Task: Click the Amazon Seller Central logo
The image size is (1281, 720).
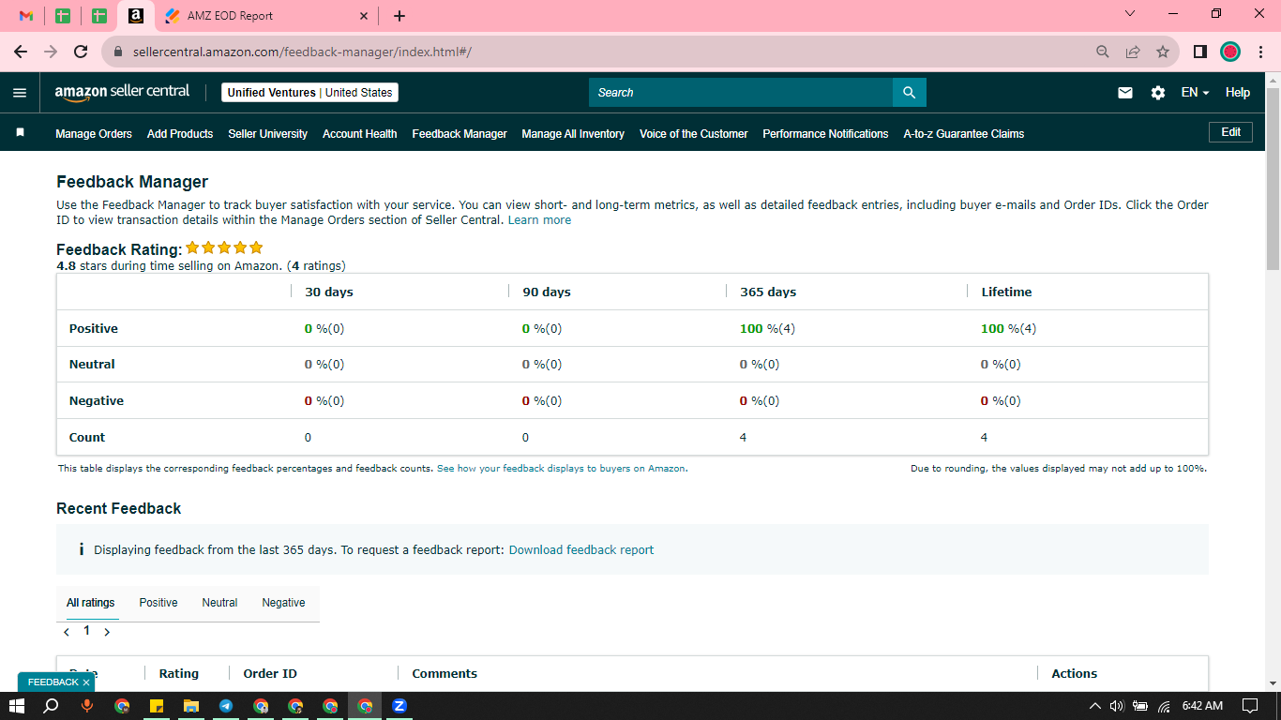Action: point(122,92)
